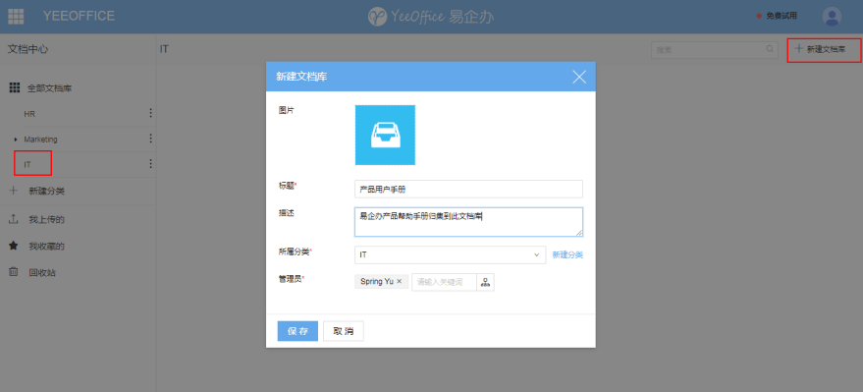Open the organization picker icon for 管理员
Viewport: 863px width, 392px height.
(x=485, y=282)
